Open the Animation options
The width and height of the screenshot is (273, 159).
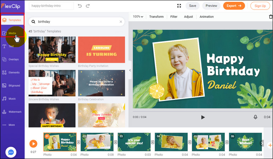[206, 17]
